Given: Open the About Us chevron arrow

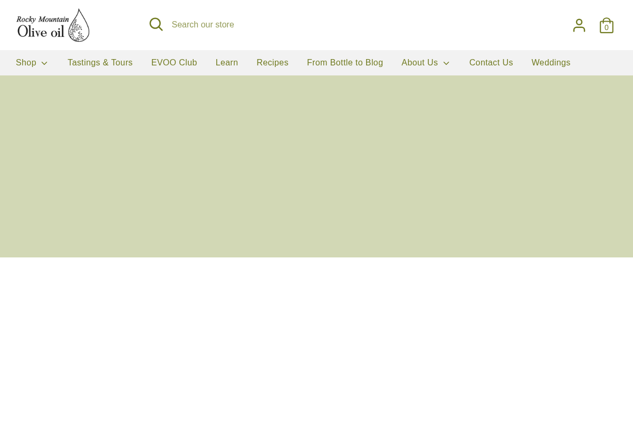Looking at the screenshot, I should click(446, 63).
